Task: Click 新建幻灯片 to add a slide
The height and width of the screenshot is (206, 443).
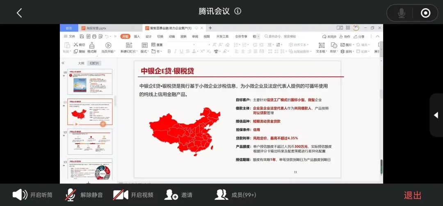Action: 129,48
